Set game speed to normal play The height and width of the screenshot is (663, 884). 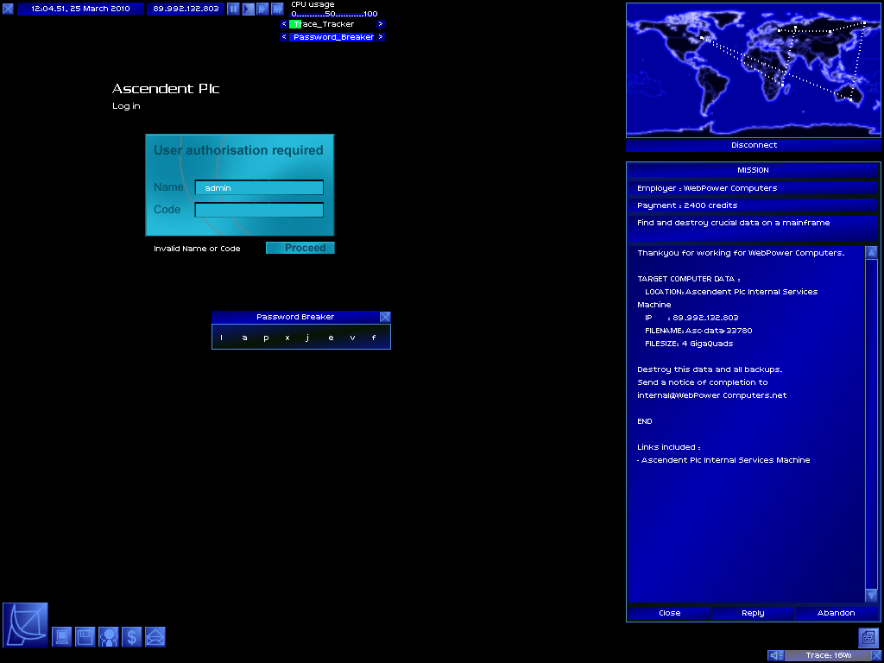coord(248,9)
